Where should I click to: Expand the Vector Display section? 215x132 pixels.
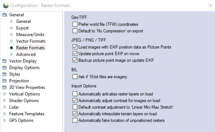(x=23, y=61)
